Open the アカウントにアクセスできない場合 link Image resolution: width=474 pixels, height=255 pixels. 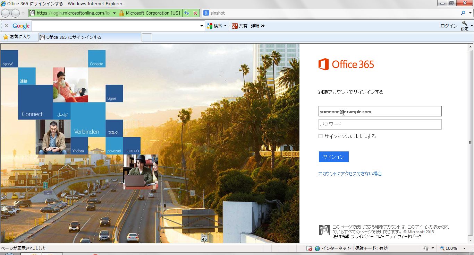350,174
